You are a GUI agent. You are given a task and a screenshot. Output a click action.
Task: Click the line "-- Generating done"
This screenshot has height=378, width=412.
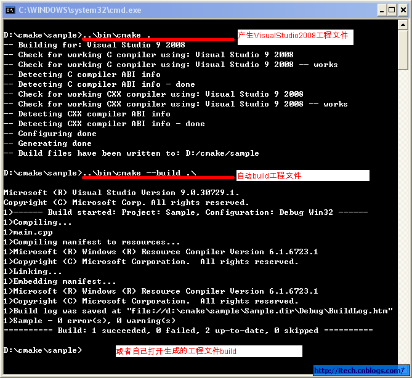coord(47,143)
